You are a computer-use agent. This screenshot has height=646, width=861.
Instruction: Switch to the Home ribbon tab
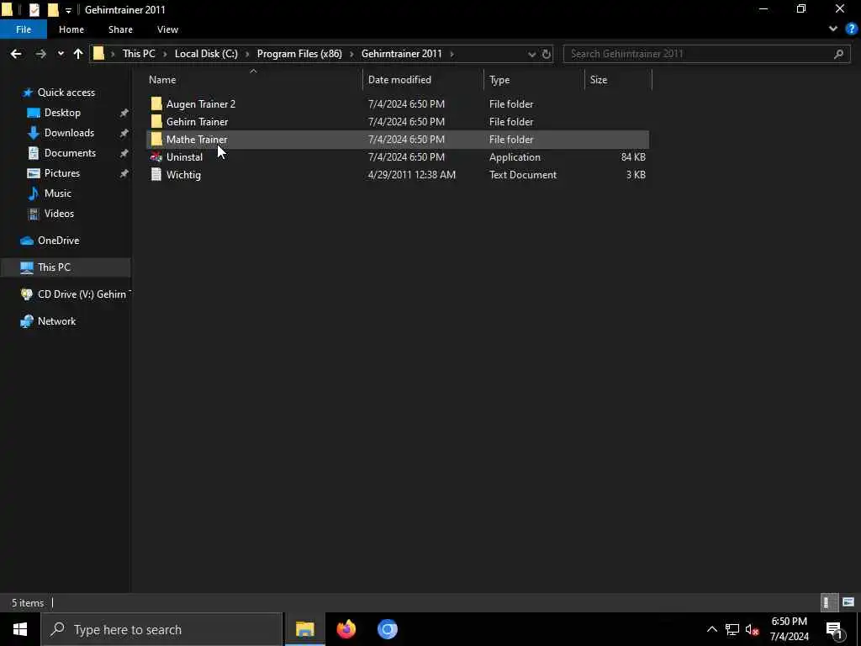pos(71,29)
